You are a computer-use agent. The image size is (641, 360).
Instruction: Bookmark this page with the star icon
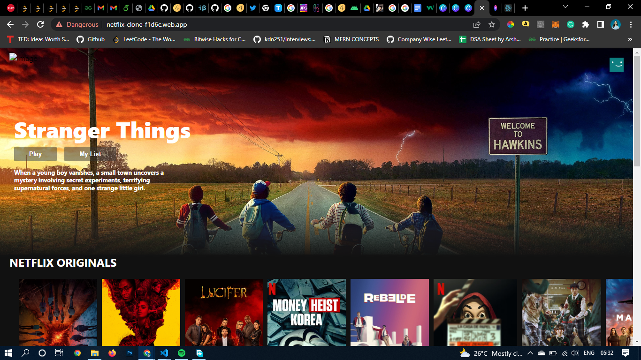click(492, 24)
